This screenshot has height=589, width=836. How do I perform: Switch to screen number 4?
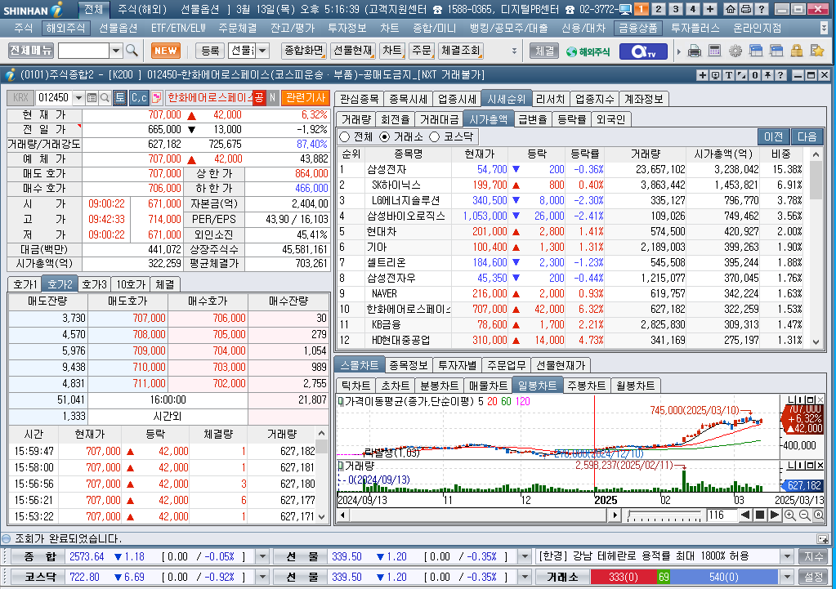click(692, 9)
